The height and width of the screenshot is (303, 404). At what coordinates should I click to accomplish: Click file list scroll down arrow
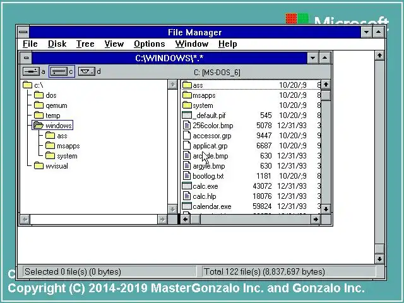[326, 209]
